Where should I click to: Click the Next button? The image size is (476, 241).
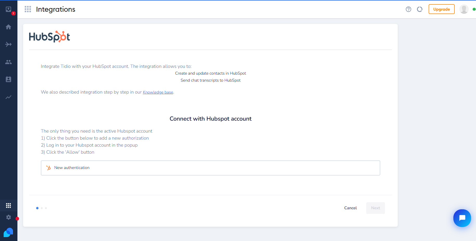376,208
